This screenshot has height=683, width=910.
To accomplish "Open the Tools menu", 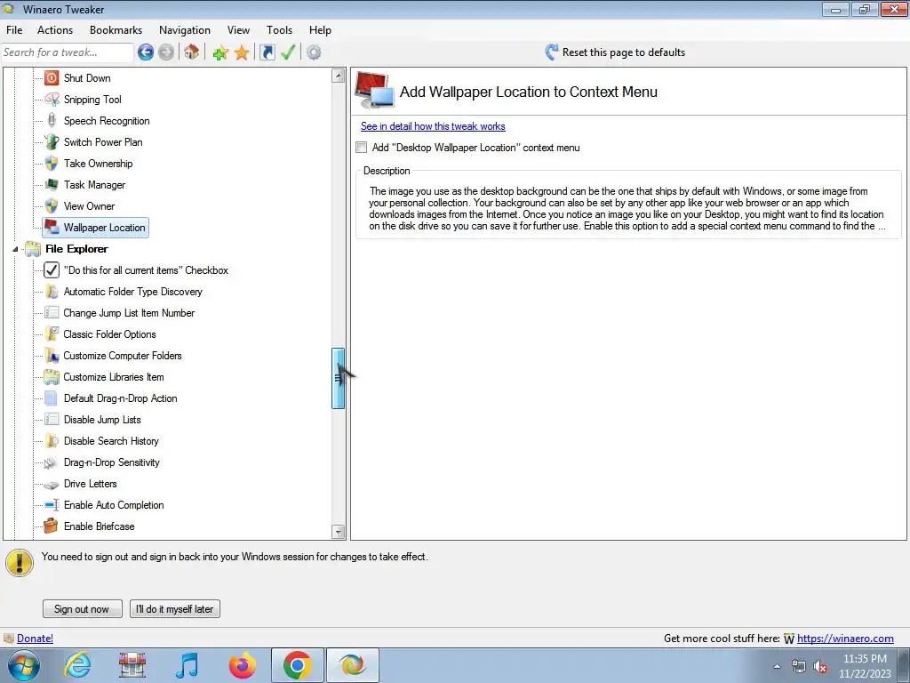I will 279,30.
